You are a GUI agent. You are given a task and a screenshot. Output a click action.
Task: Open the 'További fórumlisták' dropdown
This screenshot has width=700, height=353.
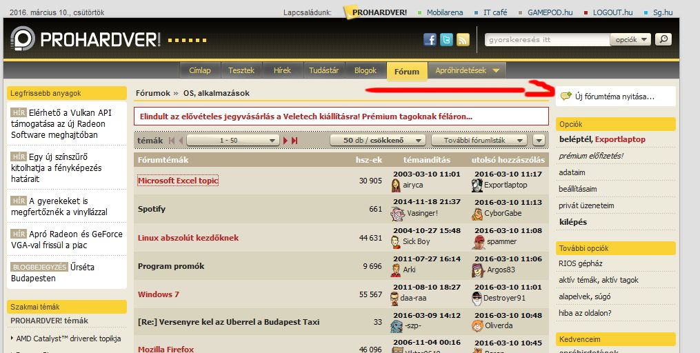coord(479,141)
